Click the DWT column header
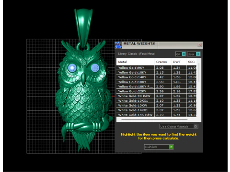The height and width of the screenshot is (172, 230). [x=179, y=62]
